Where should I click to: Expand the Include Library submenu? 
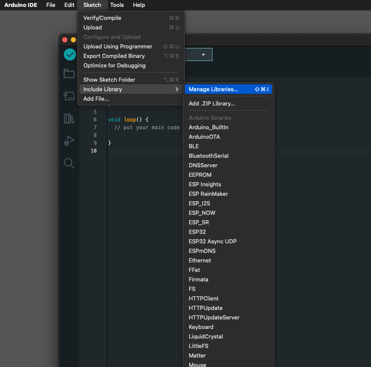coord(131,89)
